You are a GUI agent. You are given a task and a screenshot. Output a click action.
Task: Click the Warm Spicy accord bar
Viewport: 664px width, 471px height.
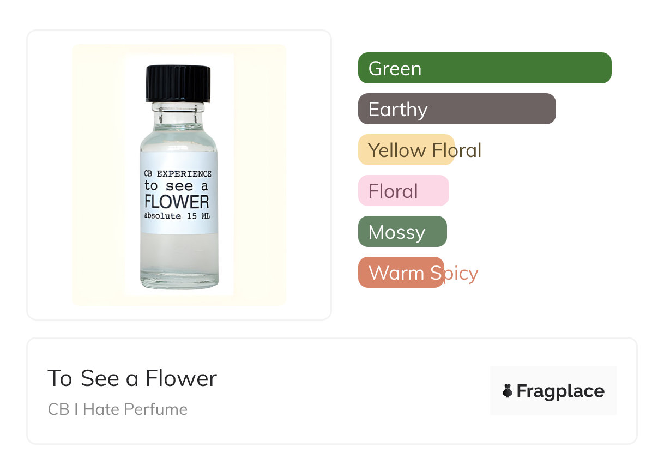401,273
